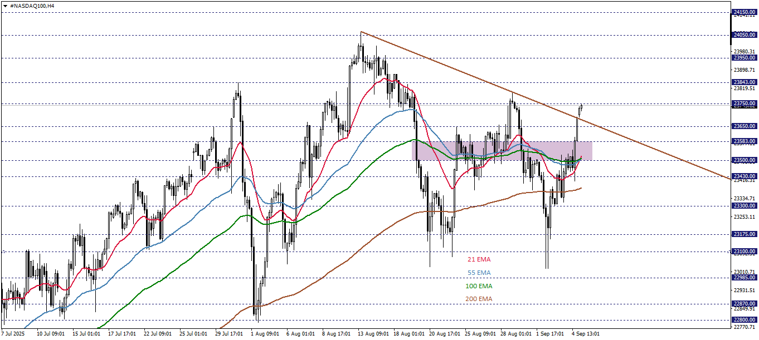Click the 55 EMA legend label

(479, 273)
